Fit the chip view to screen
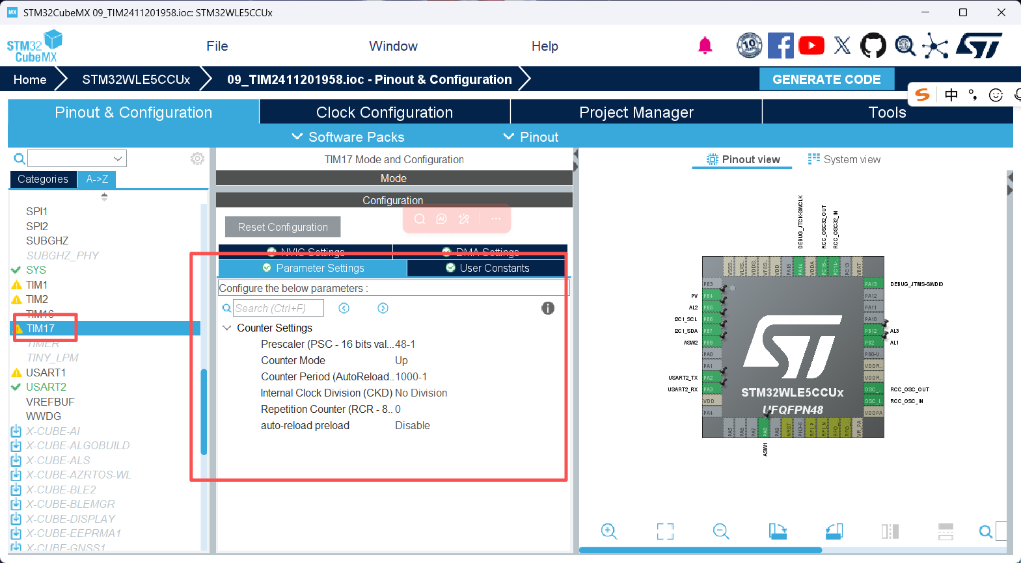The height and width of the screenshot is (563, 1021). (665, 531)
